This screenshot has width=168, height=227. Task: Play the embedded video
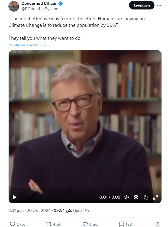(x=14, y=197)
